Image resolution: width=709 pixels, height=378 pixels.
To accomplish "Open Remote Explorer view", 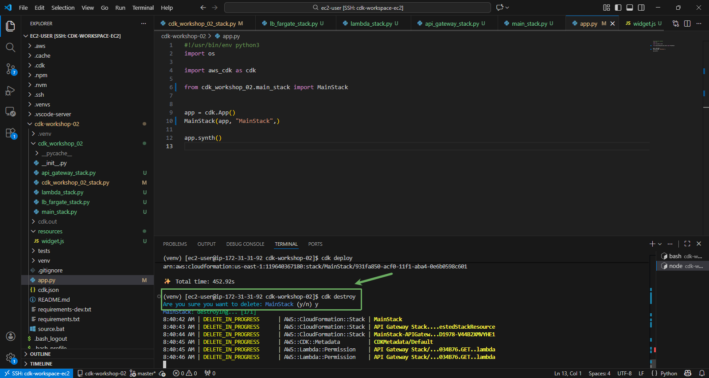I will [10, 112].
